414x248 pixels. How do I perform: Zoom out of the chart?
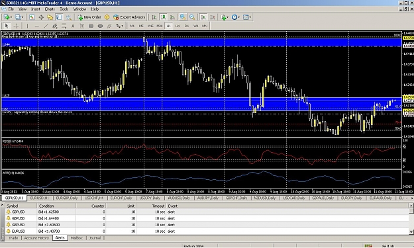click(x=192, y=17)
